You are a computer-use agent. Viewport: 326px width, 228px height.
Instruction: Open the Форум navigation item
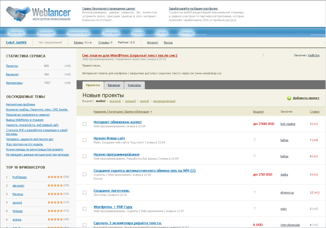tap(138, 33)
